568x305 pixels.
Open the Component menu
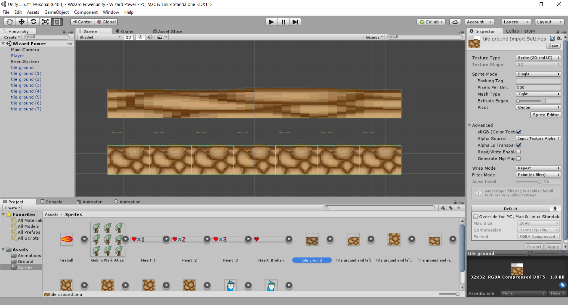86,12
